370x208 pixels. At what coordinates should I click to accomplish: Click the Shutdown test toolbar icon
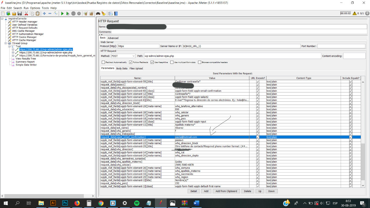click(x=79, y=14)
